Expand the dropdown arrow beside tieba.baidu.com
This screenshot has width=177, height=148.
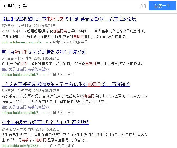[44, 146]
